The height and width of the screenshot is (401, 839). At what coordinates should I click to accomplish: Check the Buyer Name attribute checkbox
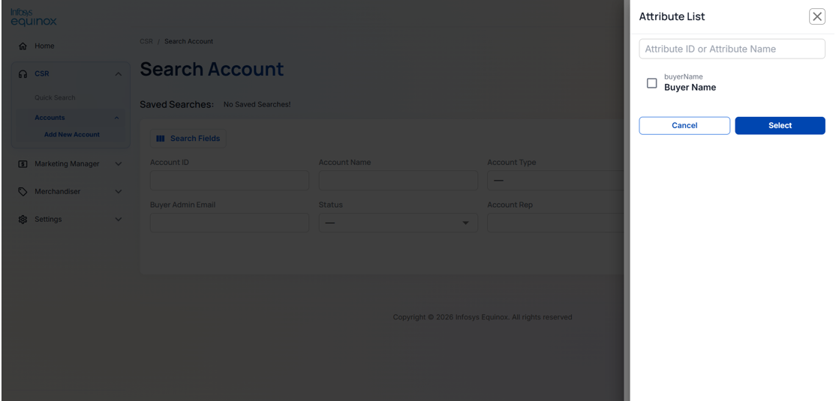click(651, 83)
